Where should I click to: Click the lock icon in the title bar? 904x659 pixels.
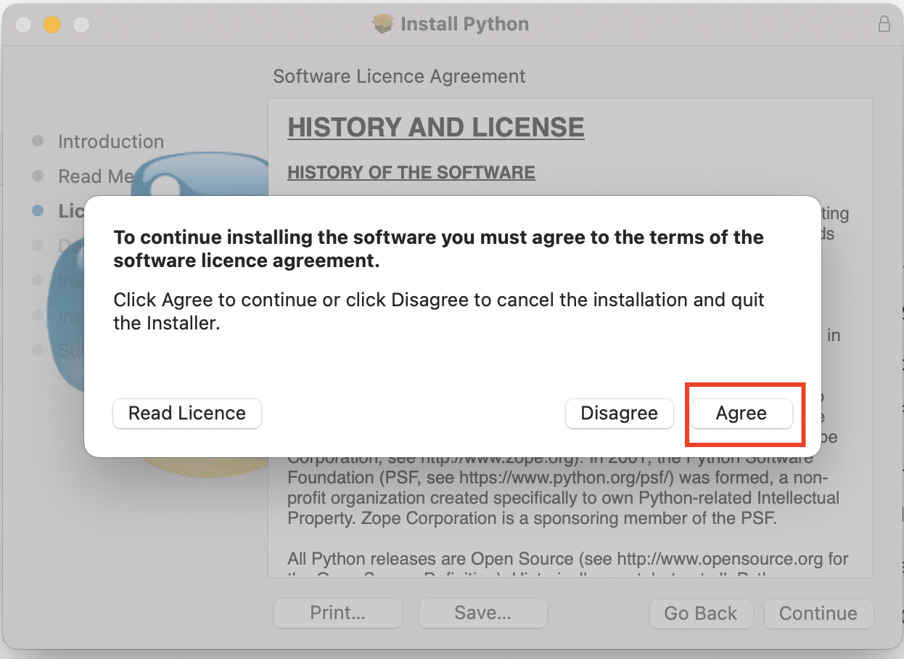(x=884, y=24)
